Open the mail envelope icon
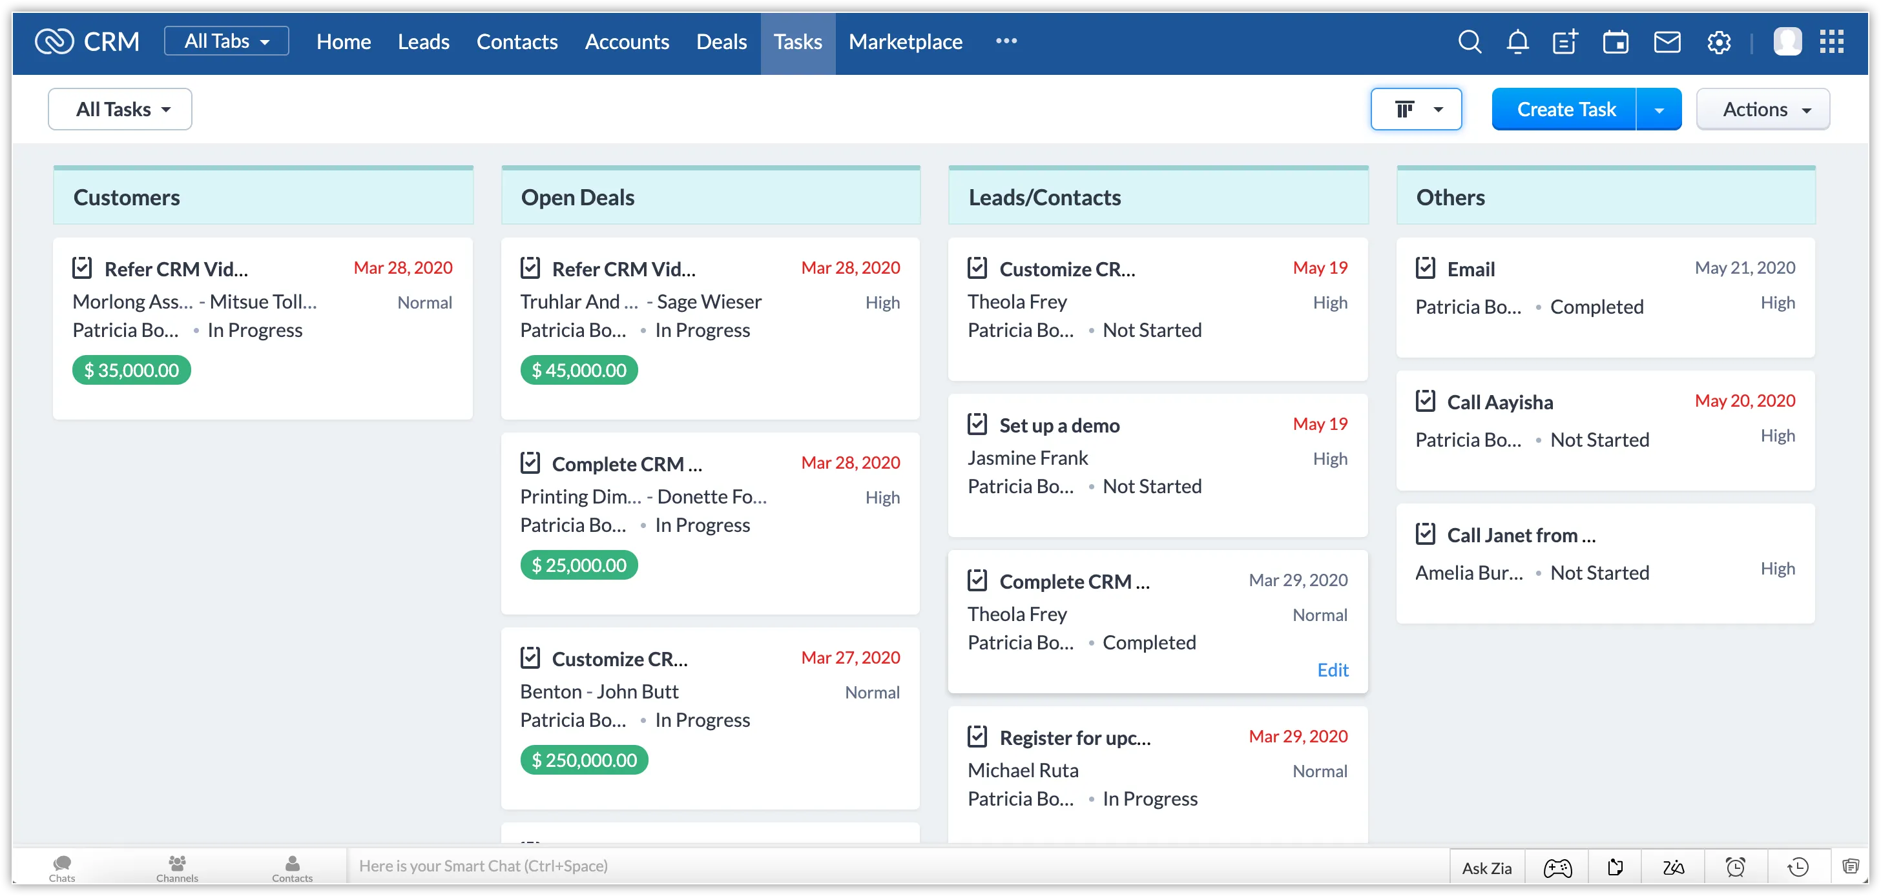 click(x=1667, y=41)
